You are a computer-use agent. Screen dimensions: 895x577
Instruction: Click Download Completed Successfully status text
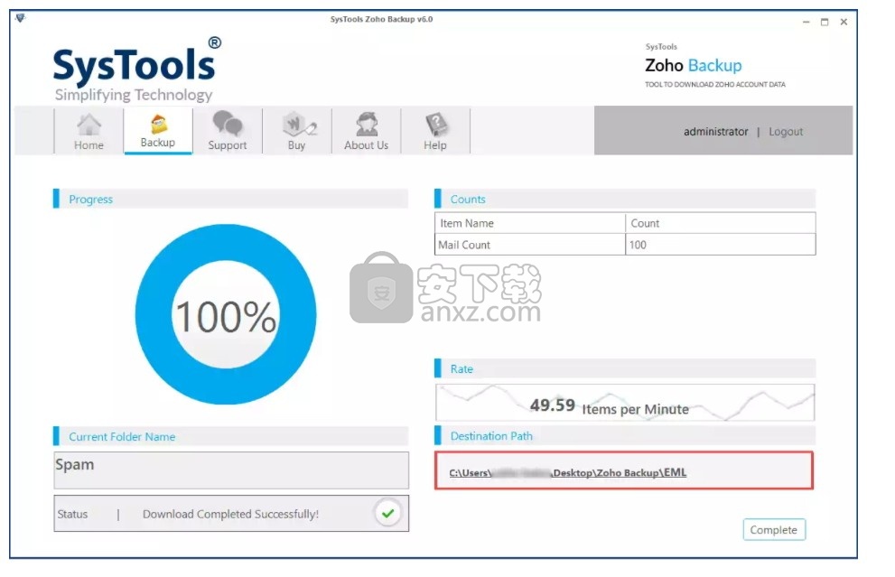coord(230,514)
